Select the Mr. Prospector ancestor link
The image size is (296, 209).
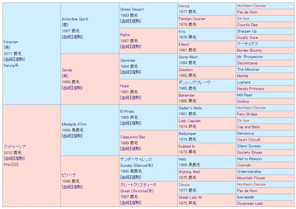tap(250, 57)
